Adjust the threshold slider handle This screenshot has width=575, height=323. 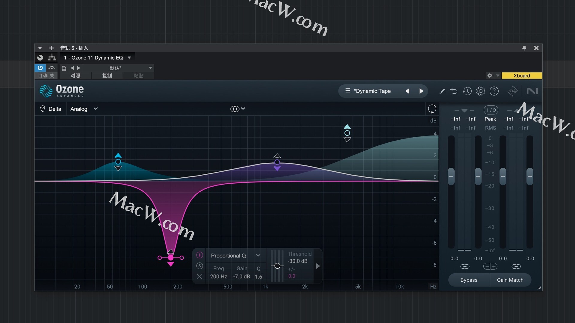click(277, 266)
